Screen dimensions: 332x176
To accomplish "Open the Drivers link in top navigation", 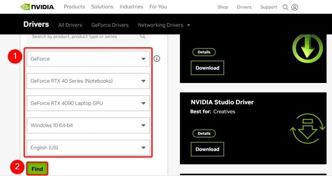I will (244, 7).
